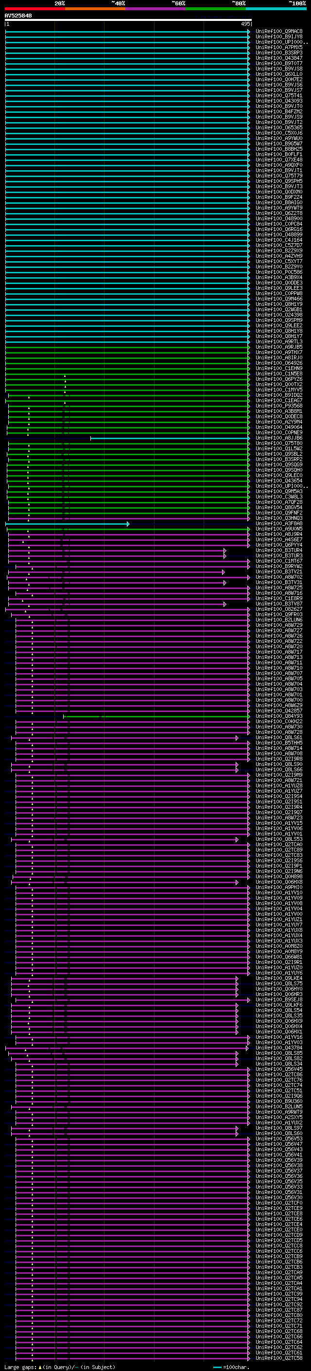Select hit label UniRef100_P93568

(279, 406)
